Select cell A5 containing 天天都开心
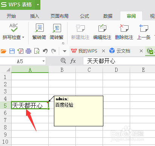 pos(30,105)
